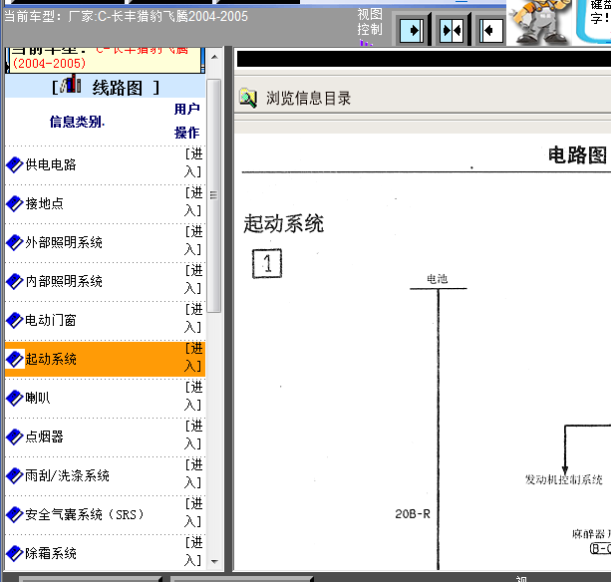Click the blue book icon for 雨刮/洗涤系统
Screen dimensions: 611x582
(15, 475)
